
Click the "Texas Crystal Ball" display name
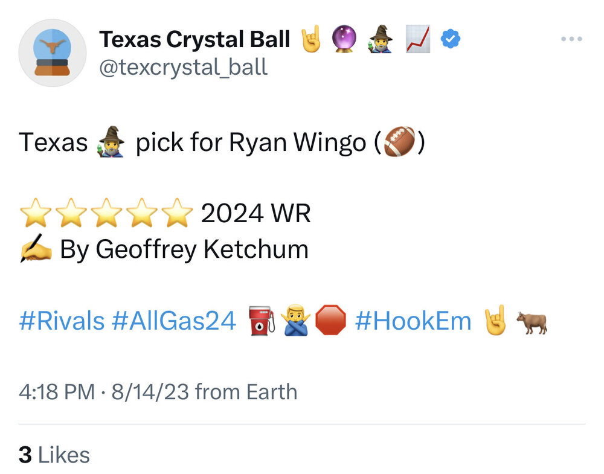pyautogui.click(x=195, y=40)
